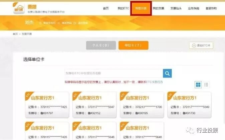Select card numbered 370115**********7426

[47, 131]
